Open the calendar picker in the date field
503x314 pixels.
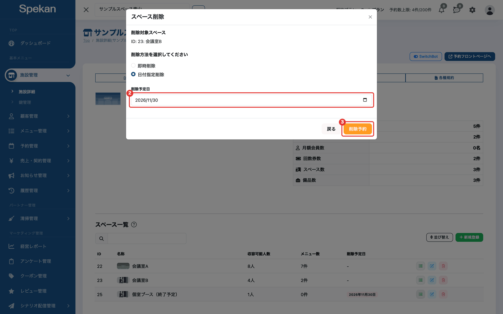(x=365, y=100)
